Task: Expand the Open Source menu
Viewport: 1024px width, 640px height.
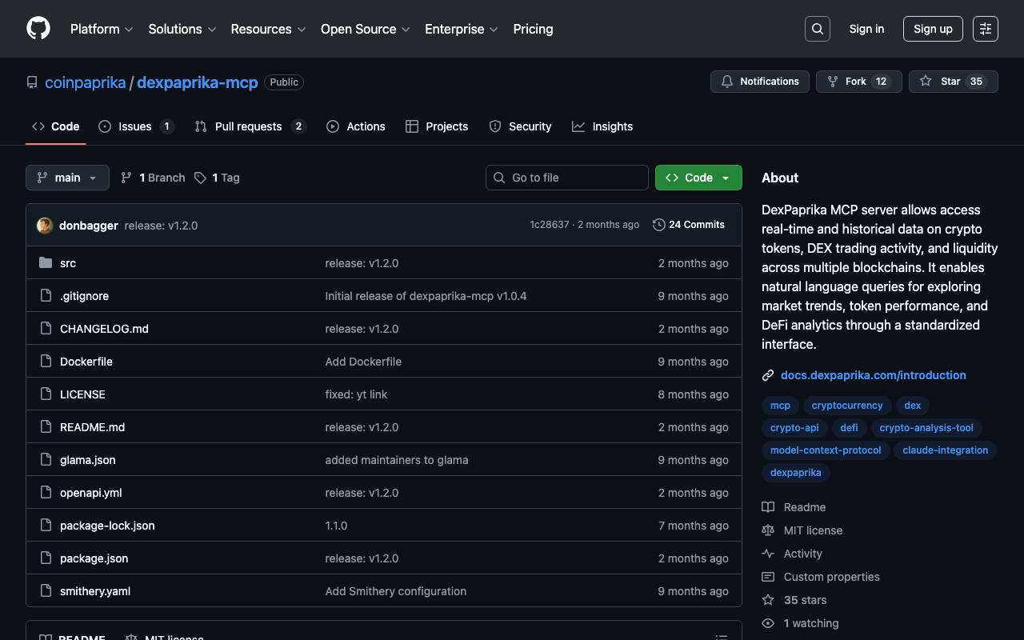Action: pos(365,29)
